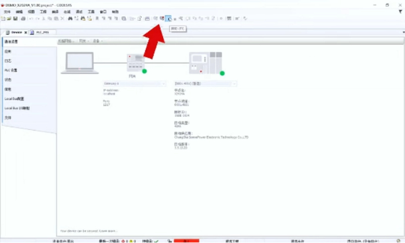Click the Print icon in the toolbar
This screenshot has width=405, height=243.
[23, 18]
